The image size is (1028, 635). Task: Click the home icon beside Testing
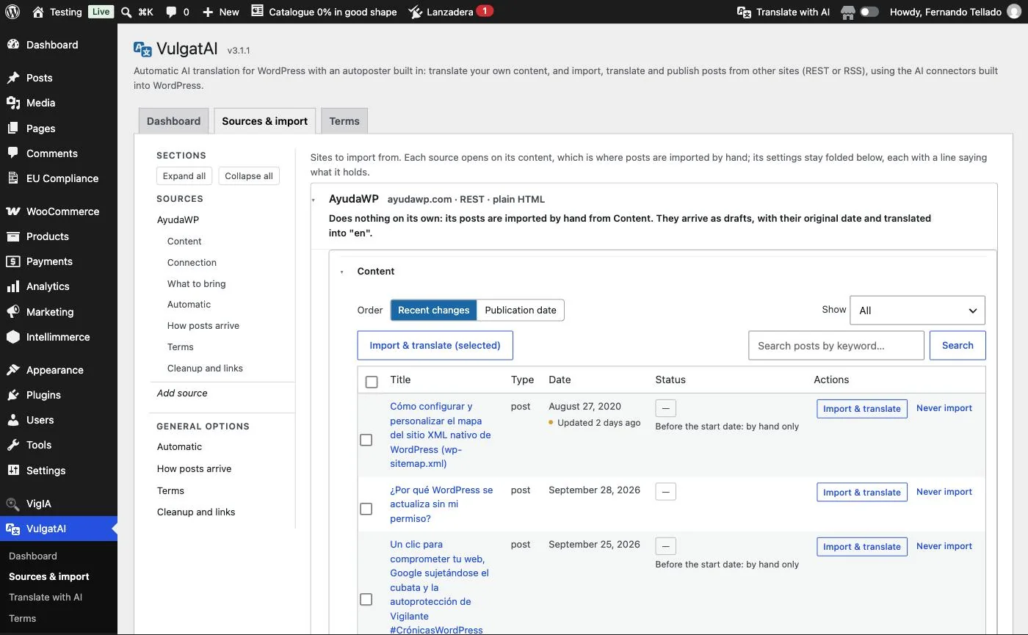pyautogui.click(x=39, y=12)
